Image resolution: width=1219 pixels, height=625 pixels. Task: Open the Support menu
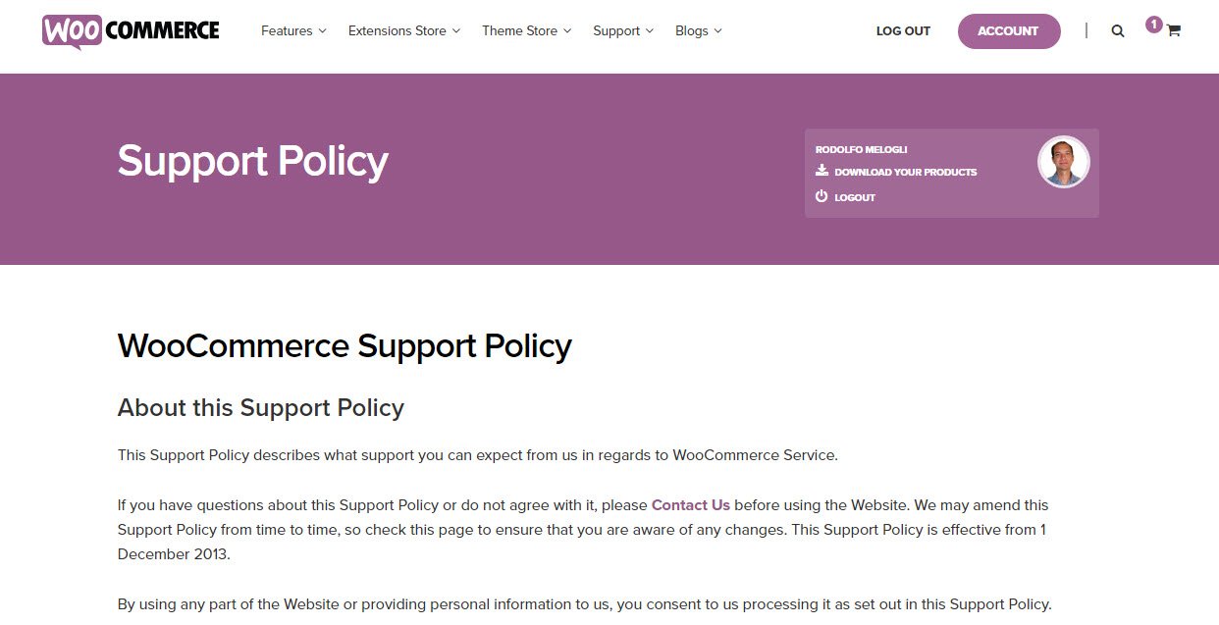(x=623, y=30)
